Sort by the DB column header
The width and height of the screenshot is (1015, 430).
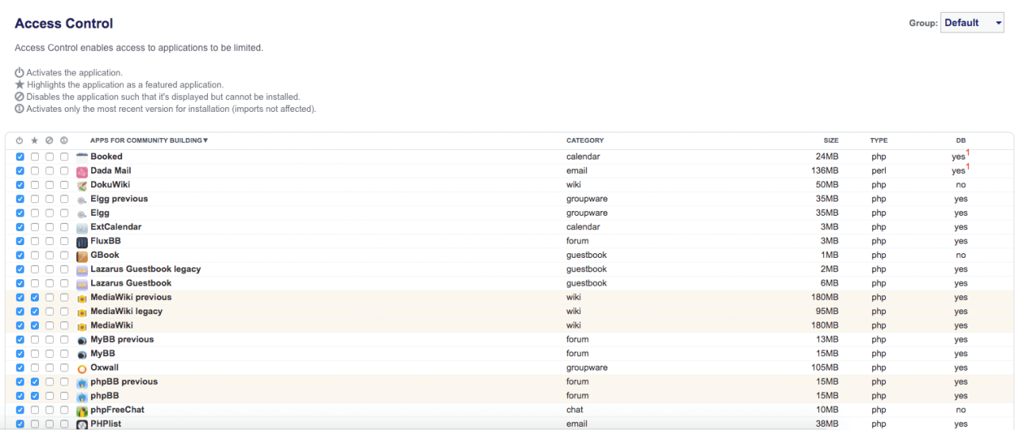961,140
